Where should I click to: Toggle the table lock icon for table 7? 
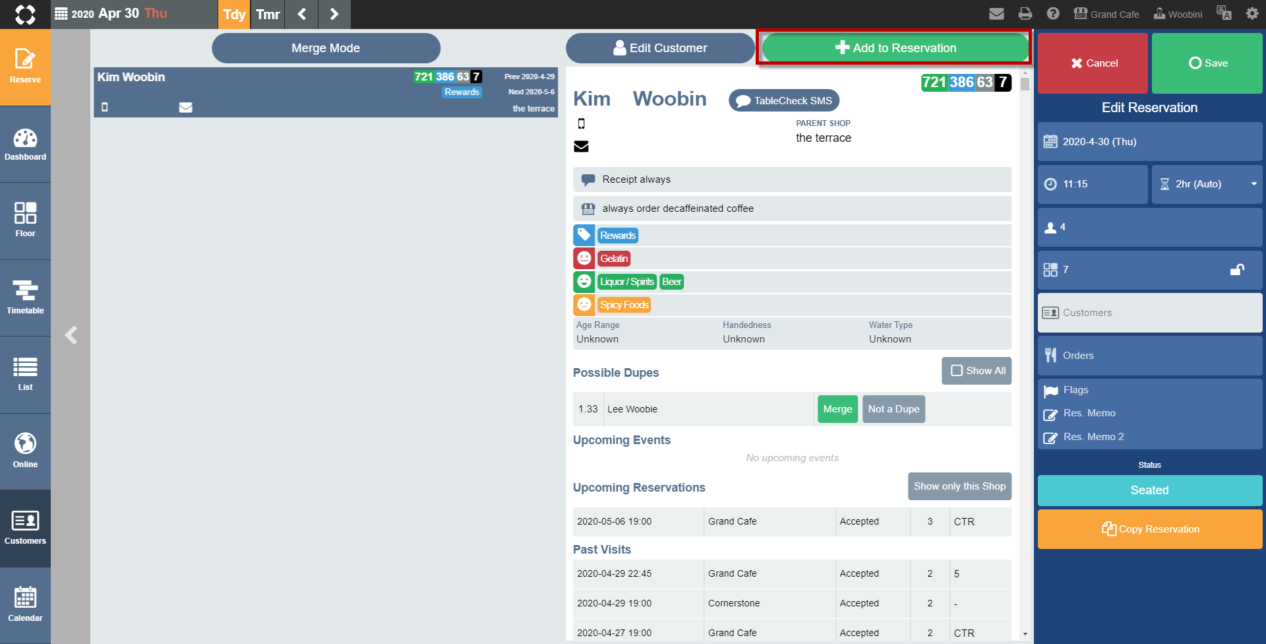(1237, 269)
